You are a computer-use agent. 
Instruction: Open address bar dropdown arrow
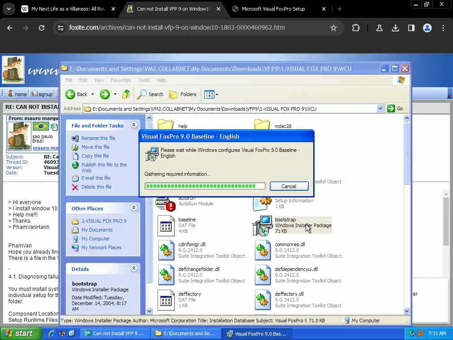(x=380, y=109)
